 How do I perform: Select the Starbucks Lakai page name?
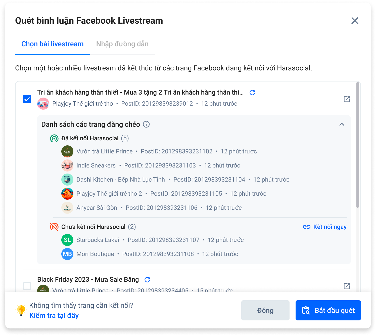[x=98, y=240]
